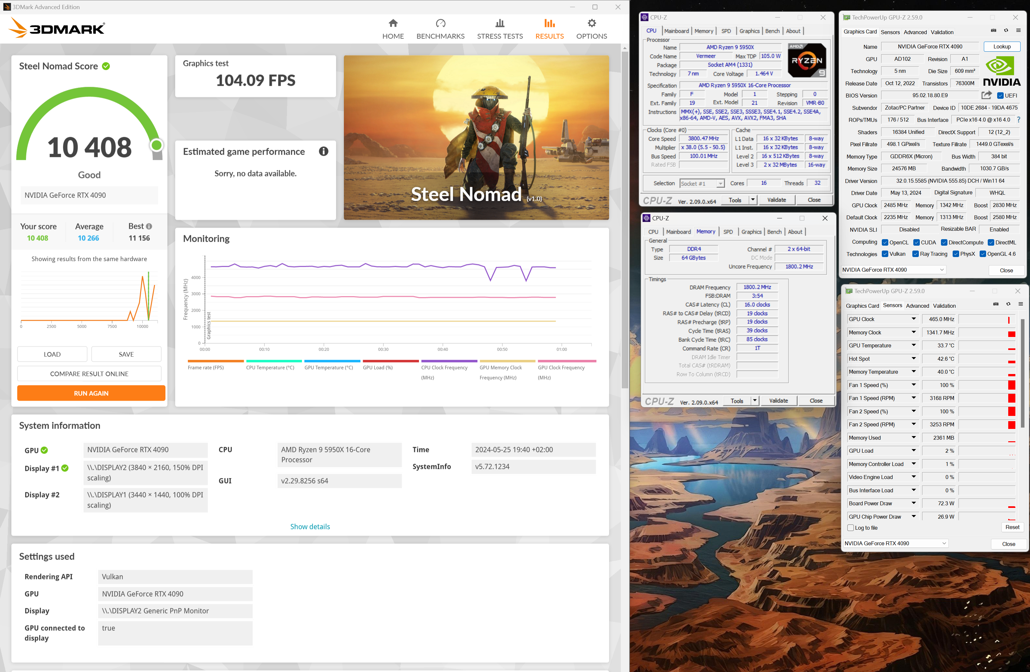Click the info icon next to Best score
Image resolution: width=1030 pixels, height=672 pixels.
(x=149, y=226)
